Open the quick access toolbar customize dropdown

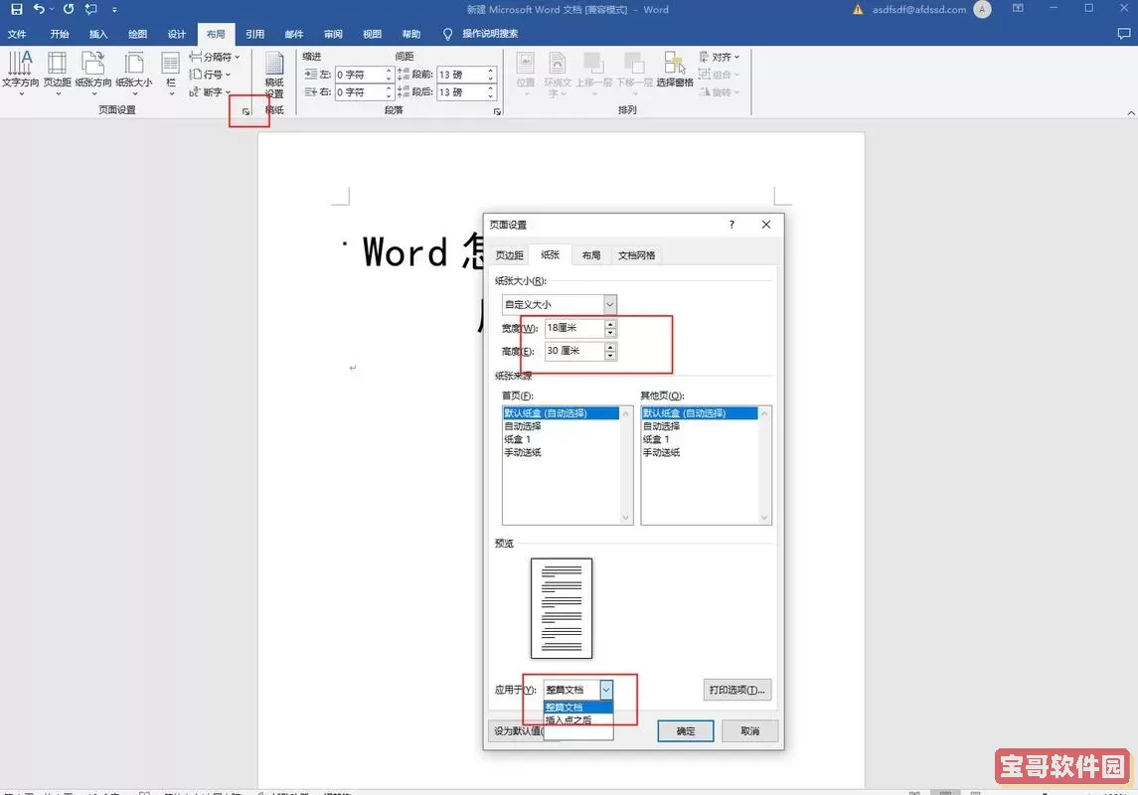[114, 10]
